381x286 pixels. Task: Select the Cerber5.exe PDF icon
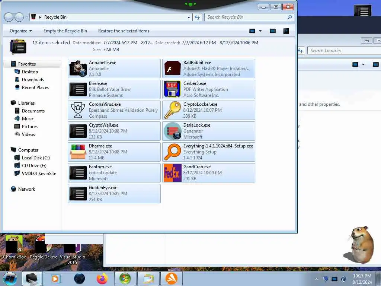(173, 89)
